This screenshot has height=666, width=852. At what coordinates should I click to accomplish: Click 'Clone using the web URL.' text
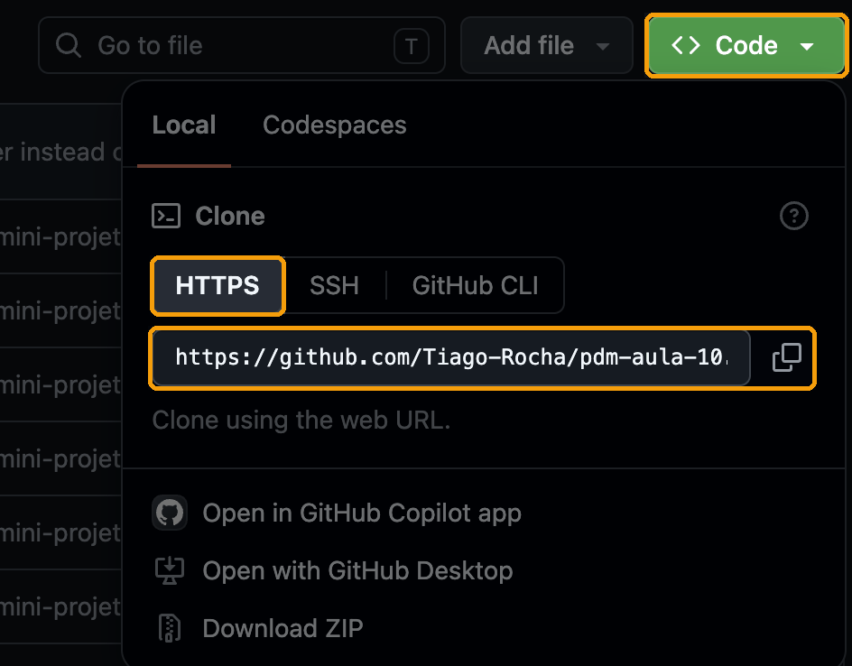[301, 420]
